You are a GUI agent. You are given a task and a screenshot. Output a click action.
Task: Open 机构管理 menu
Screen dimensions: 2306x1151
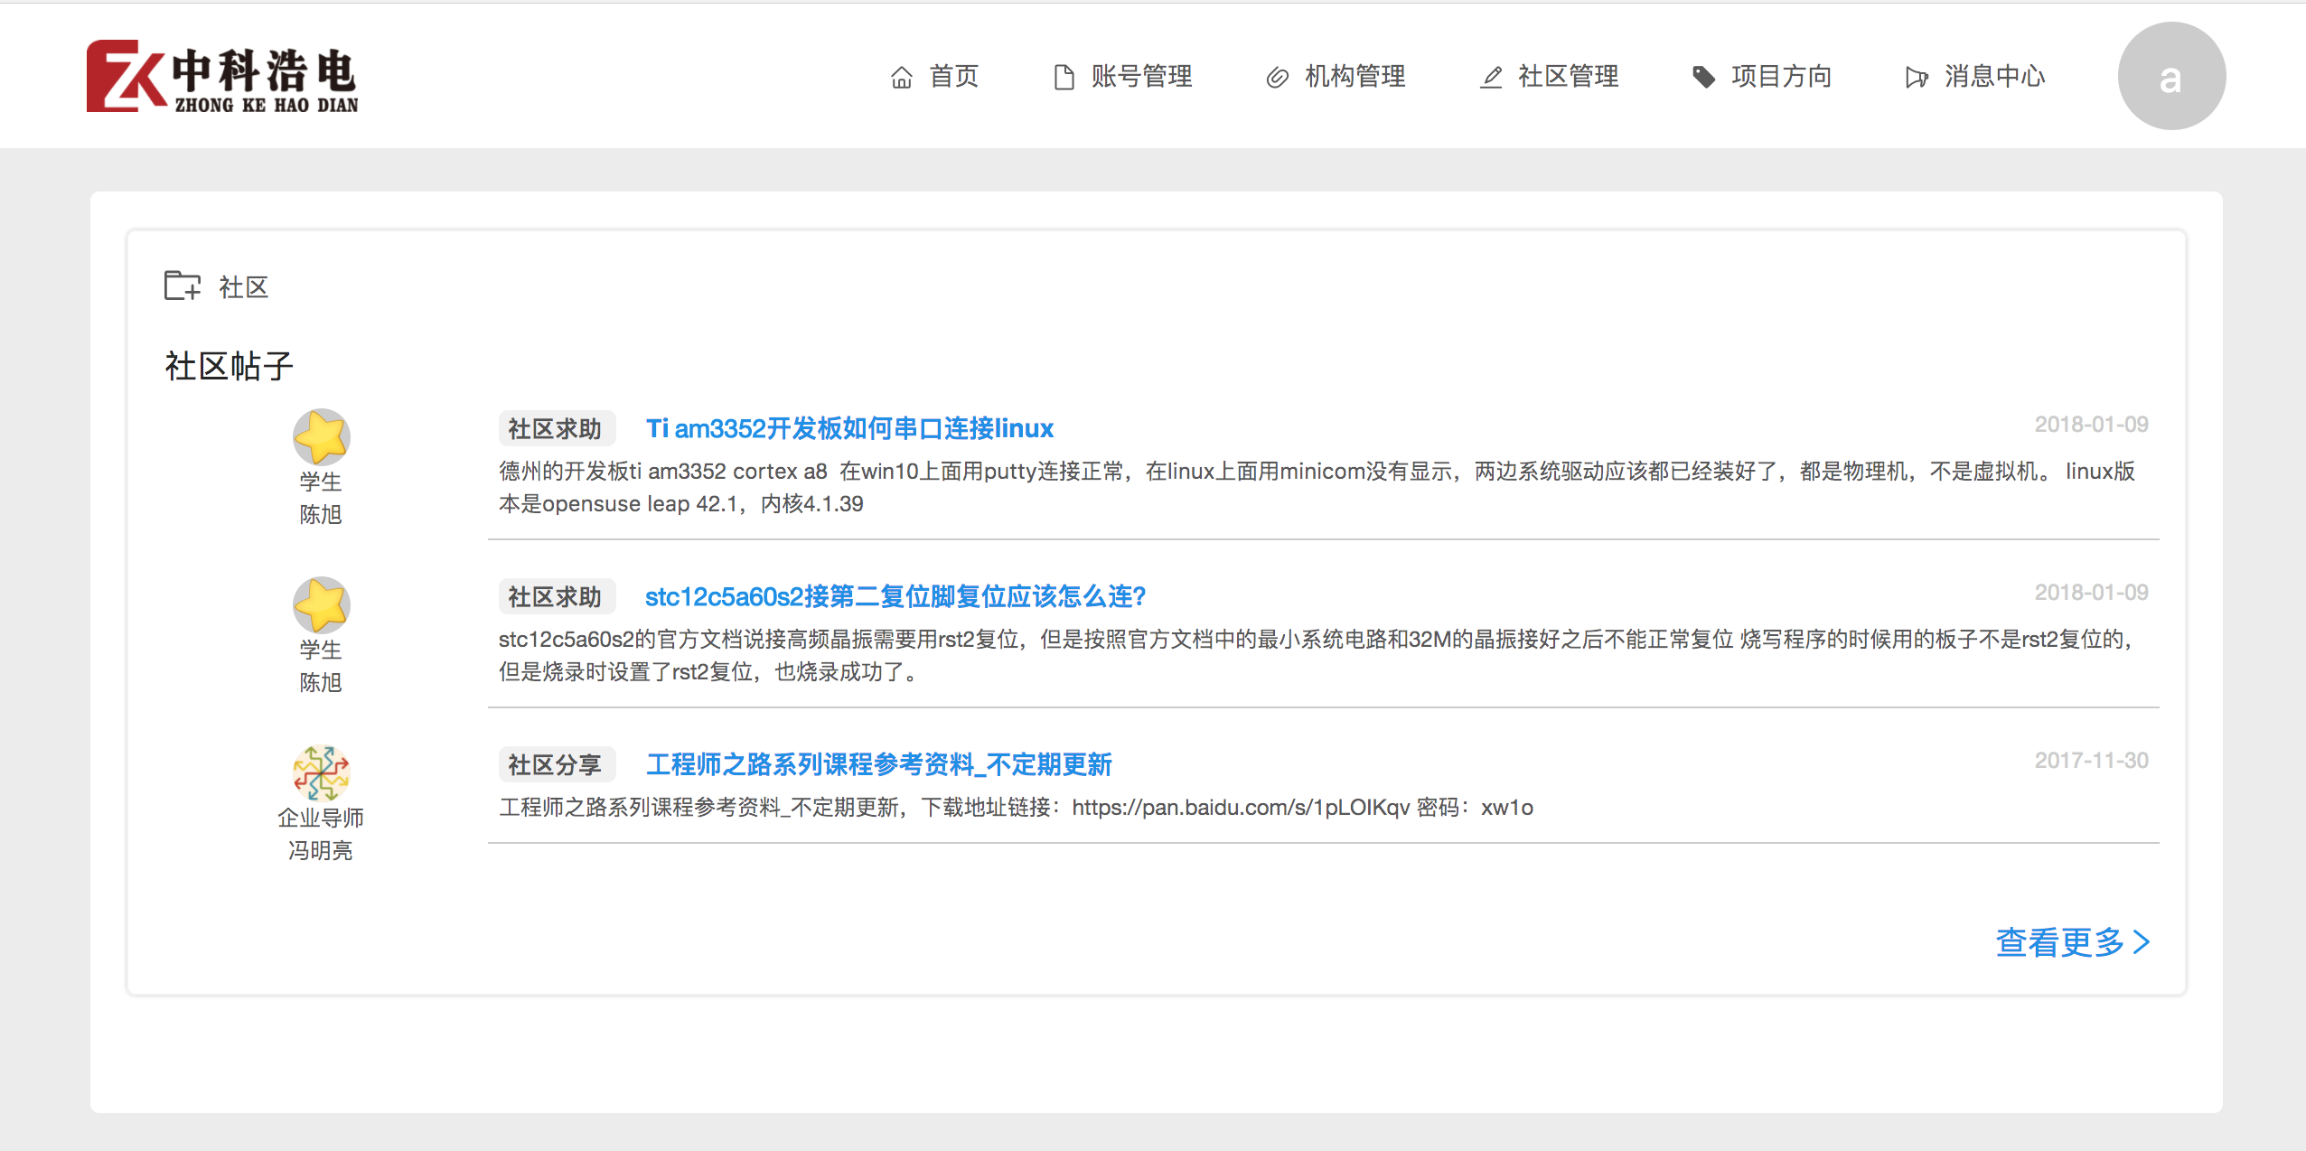(x=1355, y=77)
